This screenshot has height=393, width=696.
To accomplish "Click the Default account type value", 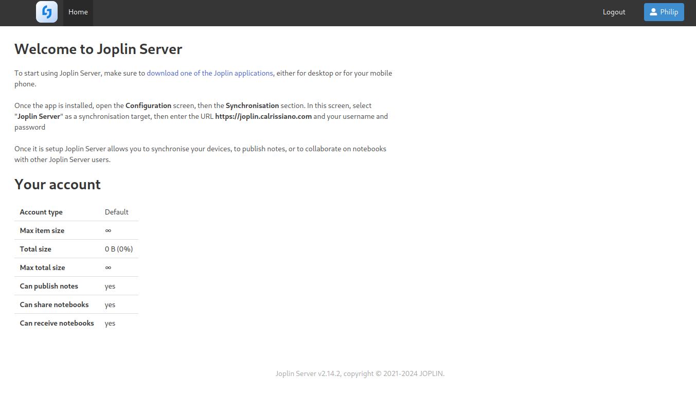I will click(117, 212).
